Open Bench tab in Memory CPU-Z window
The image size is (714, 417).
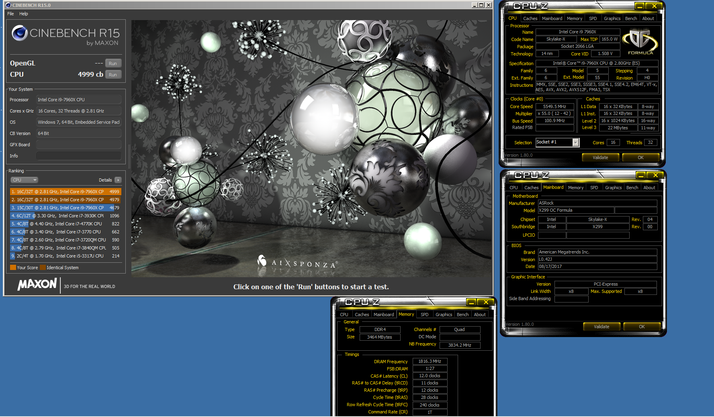[x=463, y=315]
